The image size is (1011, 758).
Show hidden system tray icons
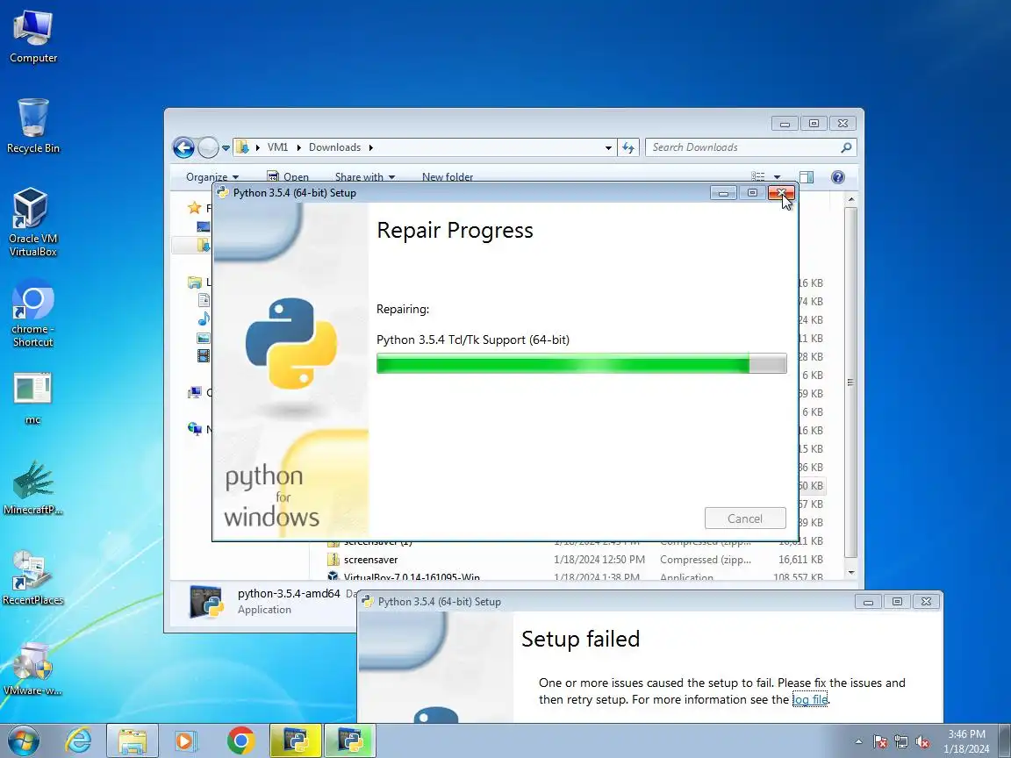click(858, 742)
